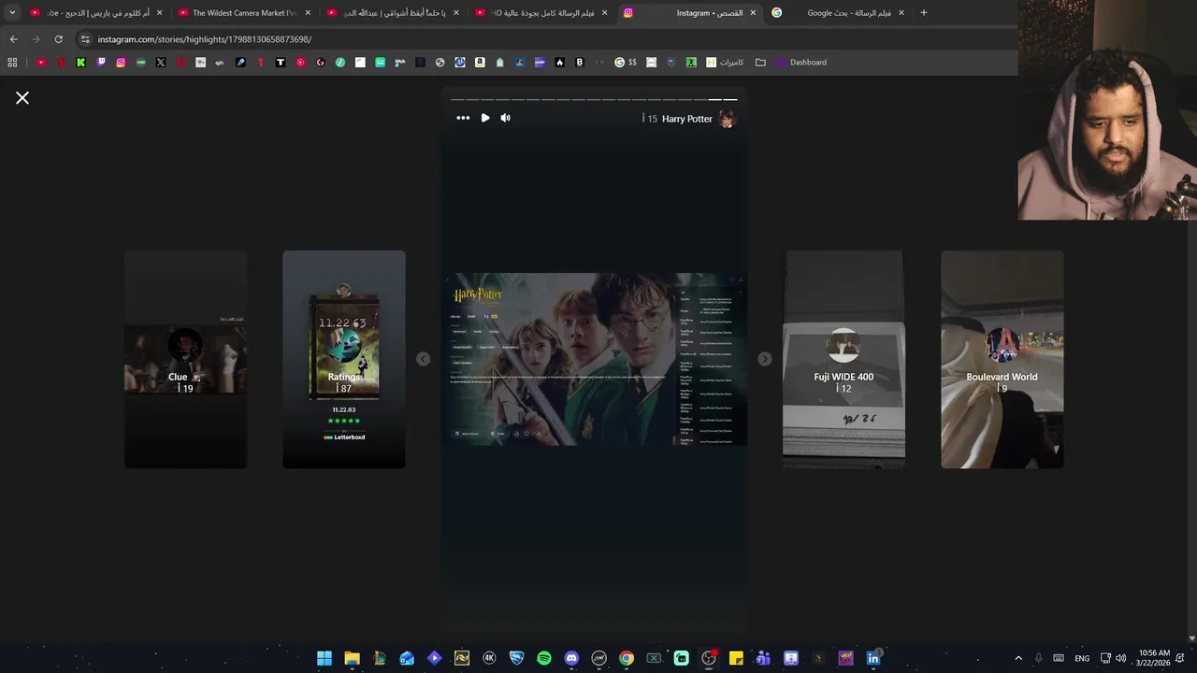The image size is (1197, 673).
Task: Click the Harry Potter story image
Action: 594,359
